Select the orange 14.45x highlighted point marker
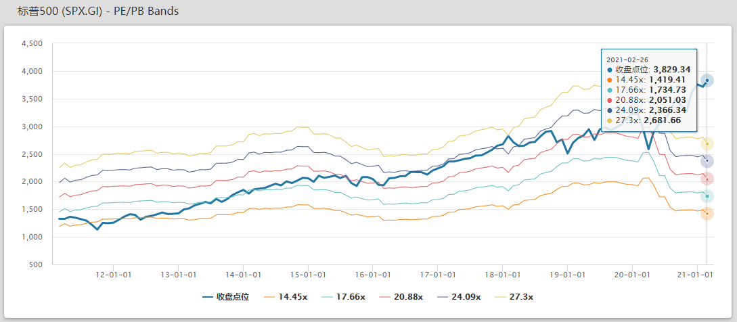 click(707, 214)
